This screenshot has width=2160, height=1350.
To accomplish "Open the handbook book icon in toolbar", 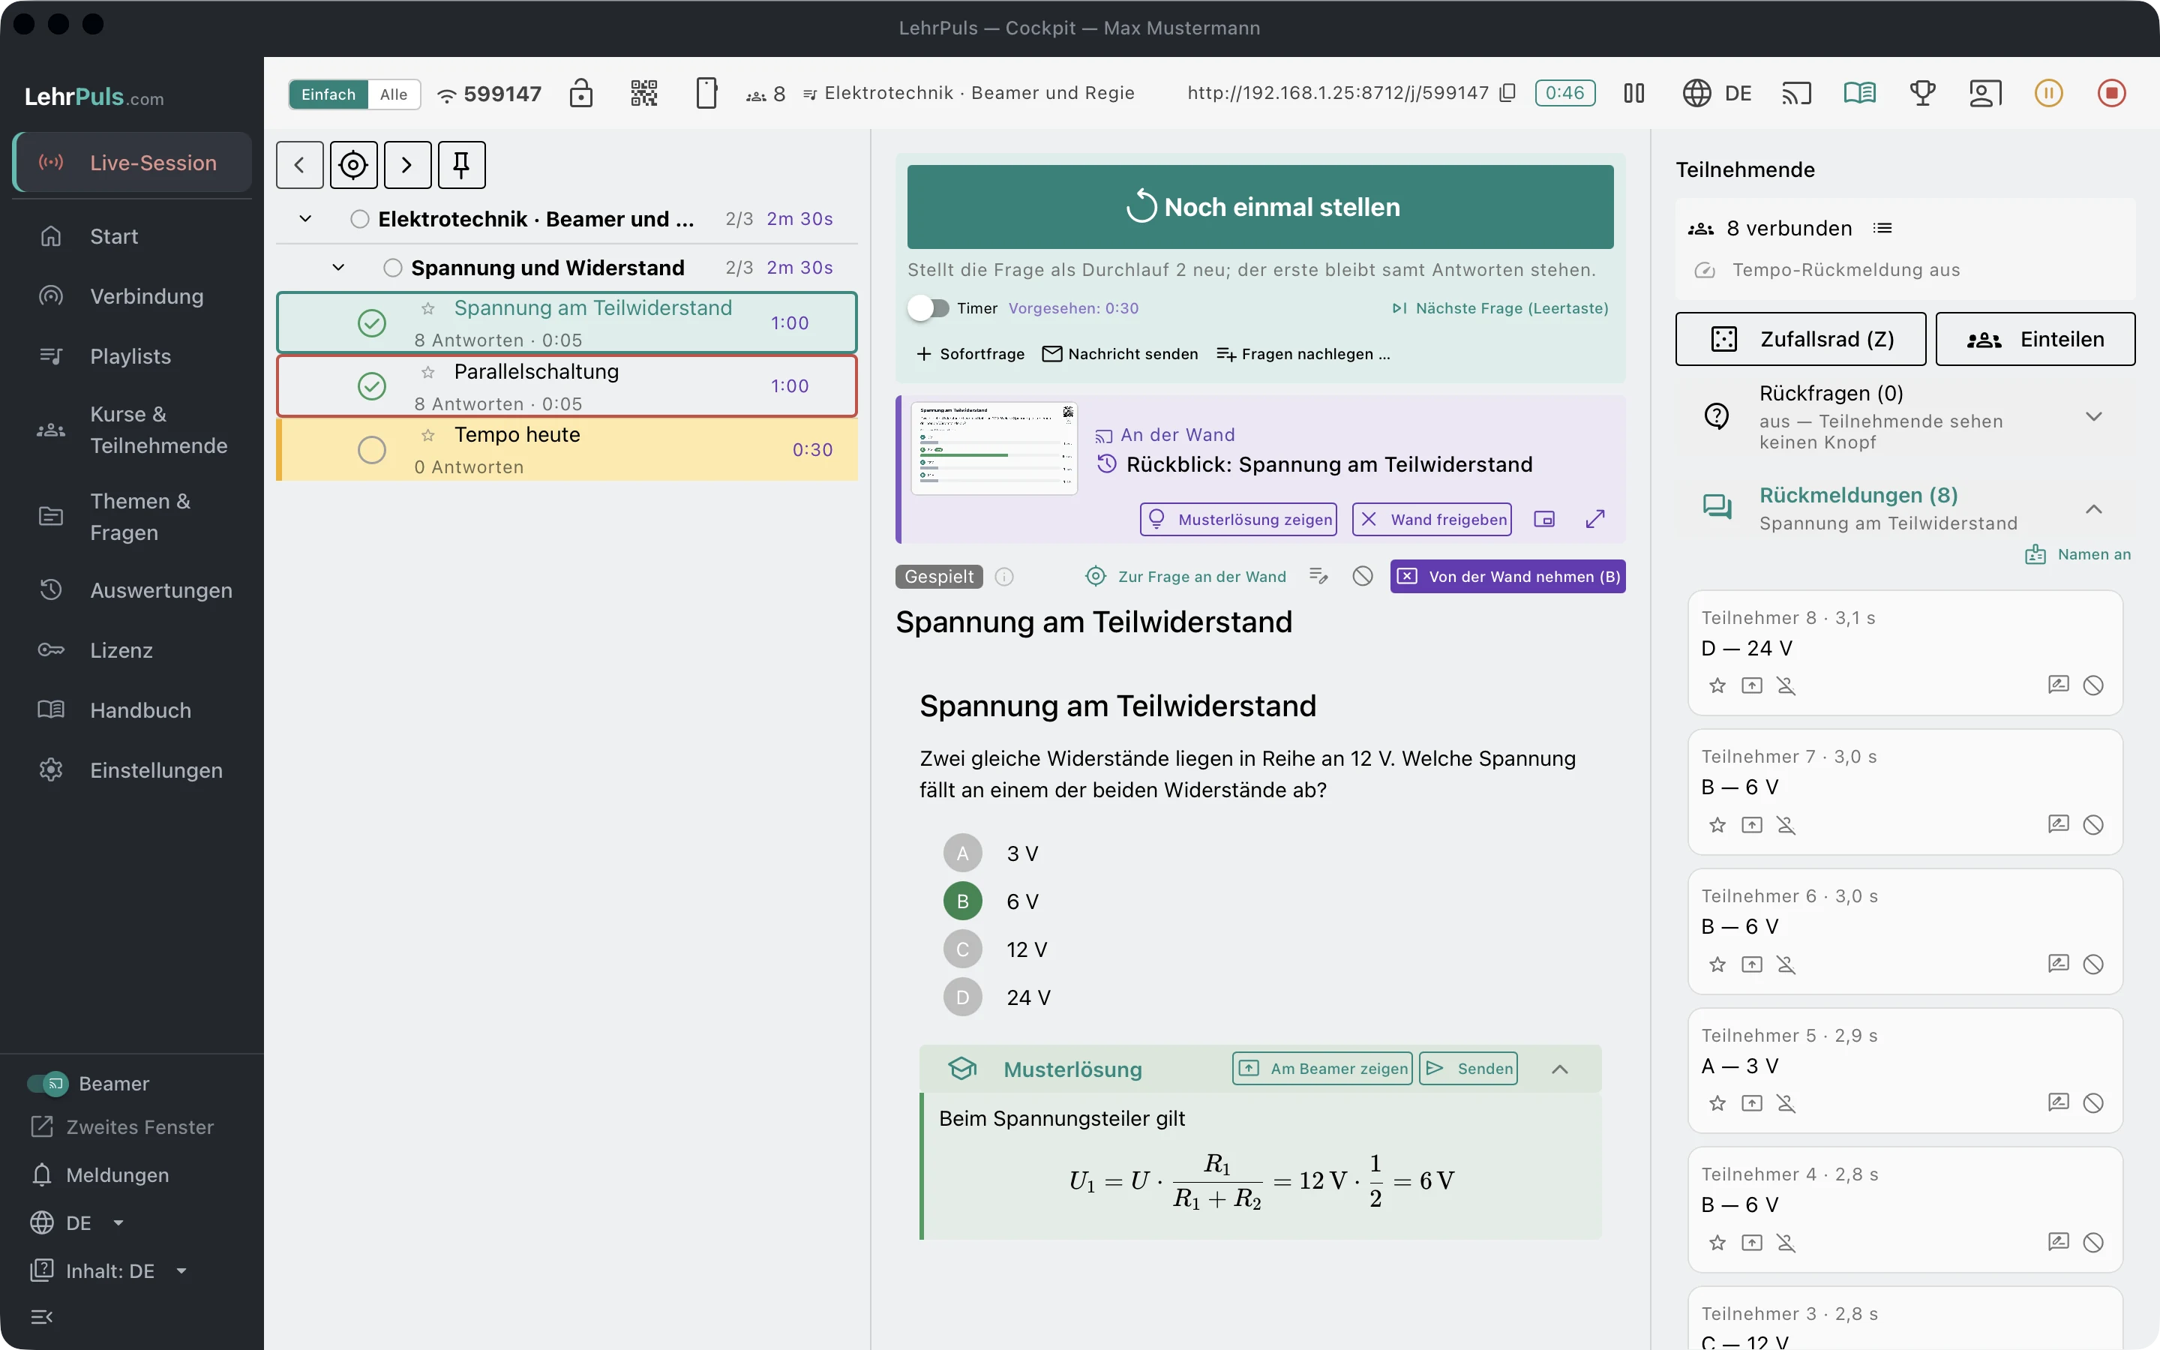I will click(x=1859, y=93).
